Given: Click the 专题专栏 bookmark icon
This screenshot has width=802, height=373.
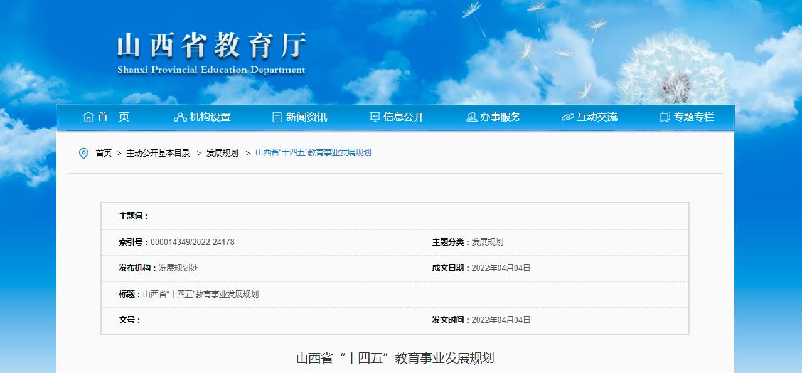Looking at the screenshot, I should [x=665, y=117].
